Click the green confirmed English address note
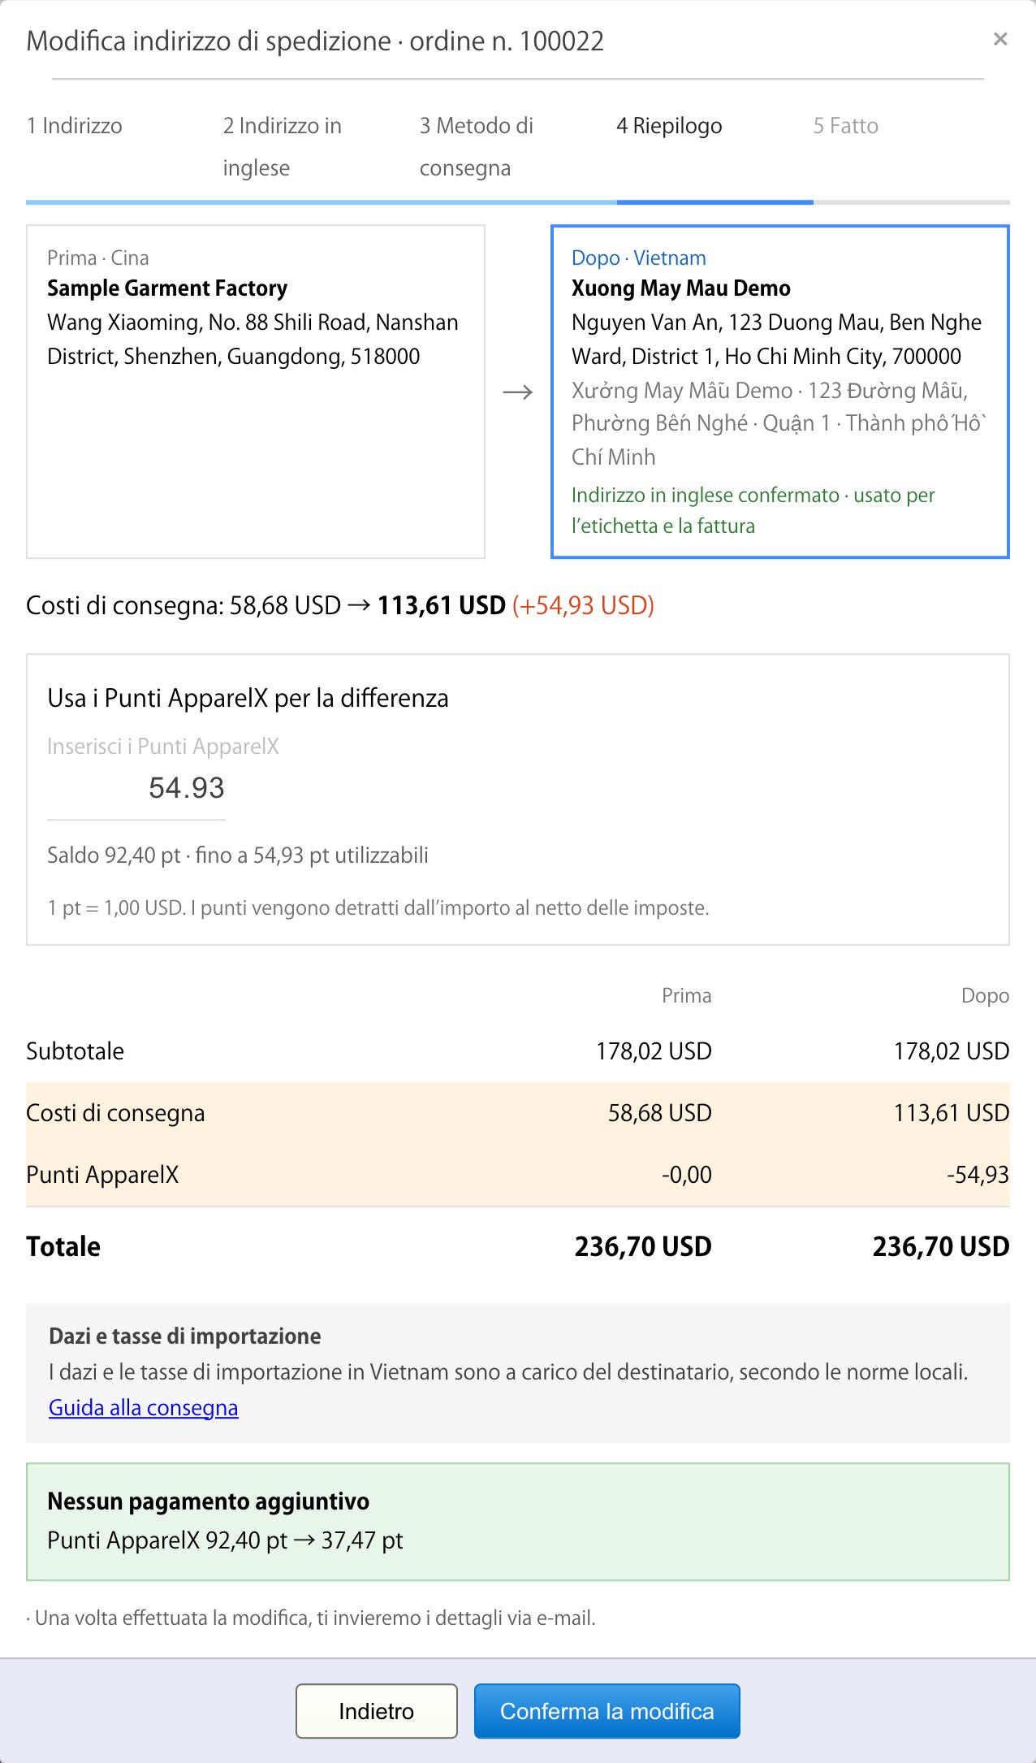 click(753, 510)
